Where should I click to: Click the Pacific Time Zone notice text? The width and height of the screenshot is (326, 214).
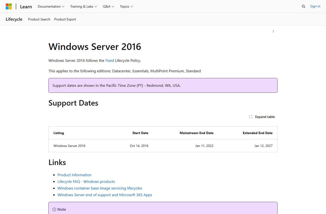tap(117, 85)
